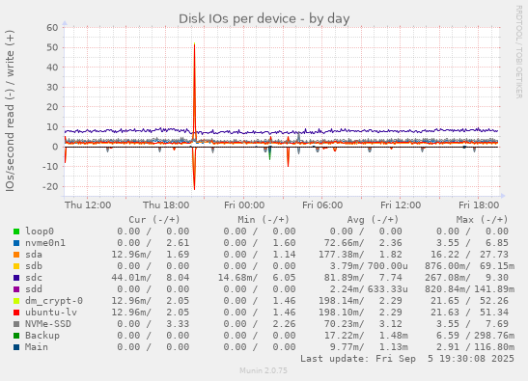Click the Backup dark green legend swatch
Viewport: 528px width, 381px height.
(16, 336)
